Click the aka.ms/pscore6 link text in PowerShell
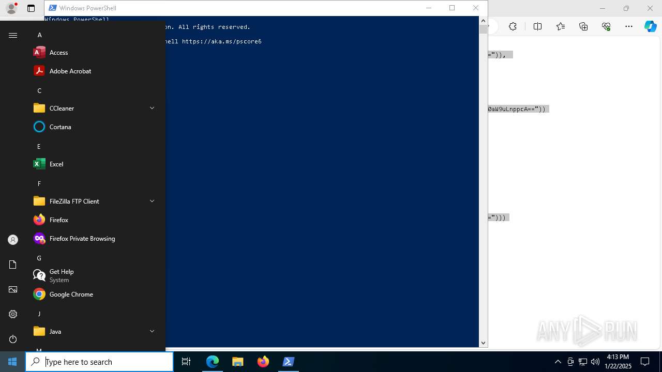This screenshot has height=372, width=662. (221, 41)
